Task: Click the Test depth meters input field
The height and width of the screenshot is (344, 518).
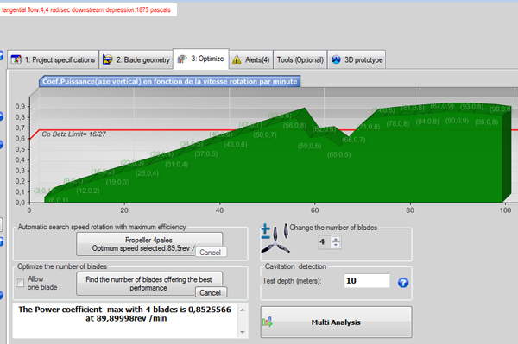Action: (367, 281)
